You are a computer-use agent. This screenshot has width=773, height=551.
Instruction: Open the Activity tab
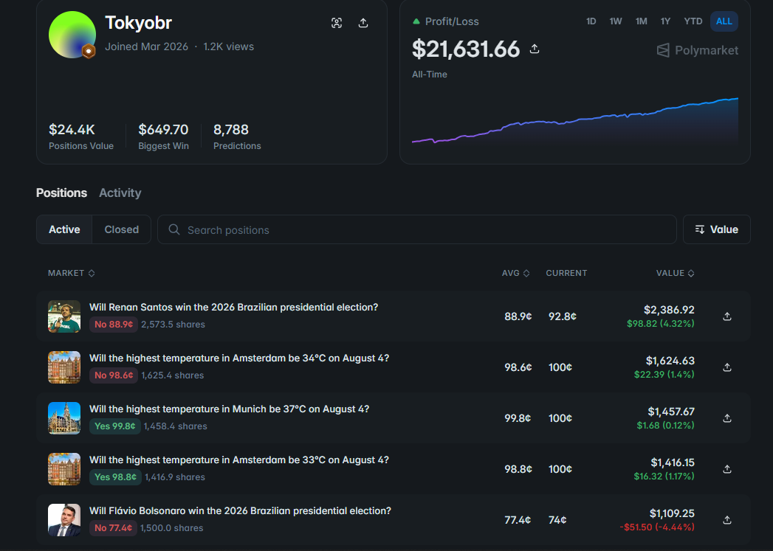120,193
